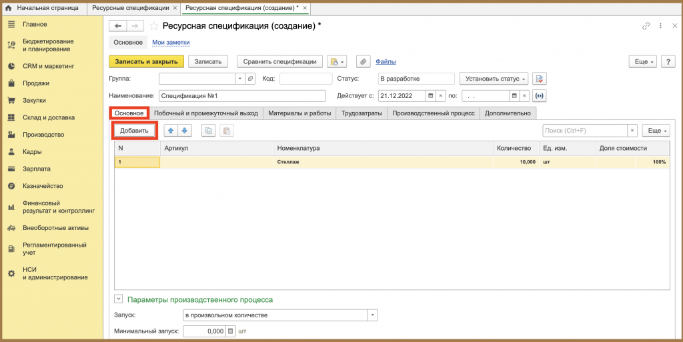Click the Номенклатура column header

coord(384,149)
